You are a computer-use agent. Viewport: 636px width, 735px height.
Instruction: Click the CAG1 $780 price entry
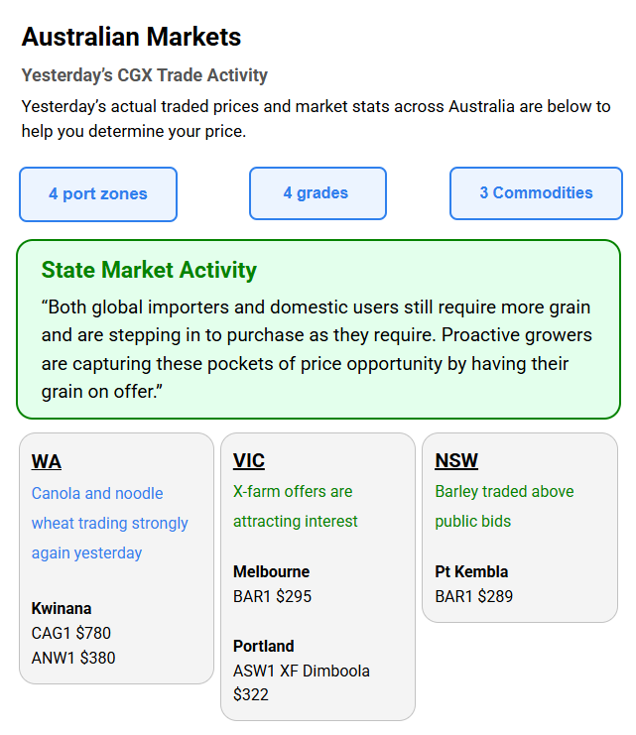[x=71, y=633]
